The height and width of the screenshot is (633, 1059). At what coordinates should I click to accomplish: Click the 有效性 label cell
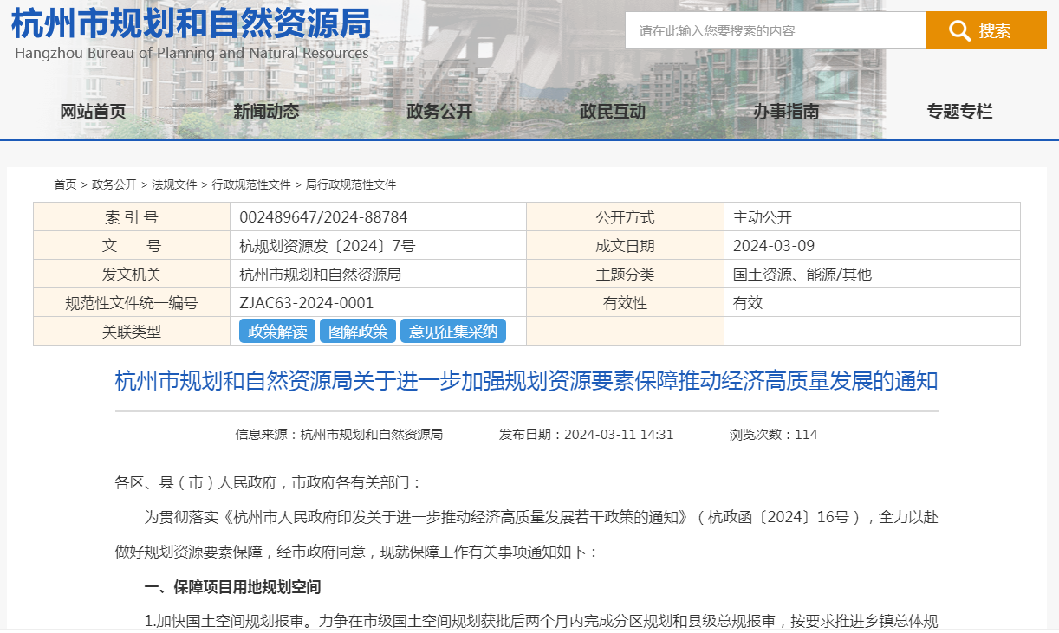pyautogui.click(x=626, y=303)
